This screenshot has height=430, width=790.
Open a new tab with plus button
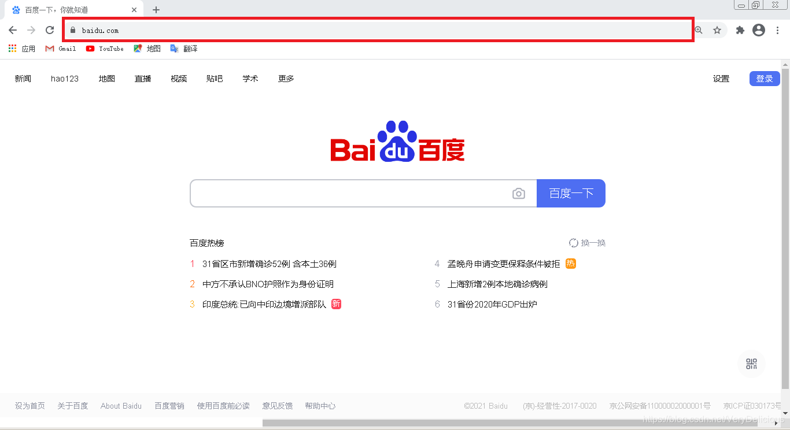click(156, 10)
